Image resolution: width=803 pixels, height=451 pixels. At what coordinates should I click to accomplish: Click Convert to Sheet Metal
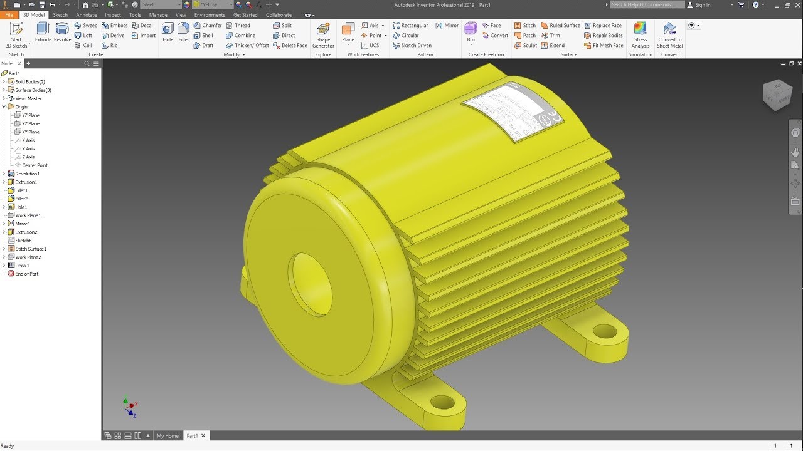(670, 36)
